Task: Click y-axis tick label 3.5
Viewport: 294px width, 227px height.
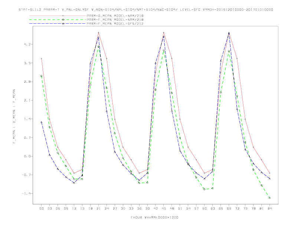Action: click(x=27, y=63)
